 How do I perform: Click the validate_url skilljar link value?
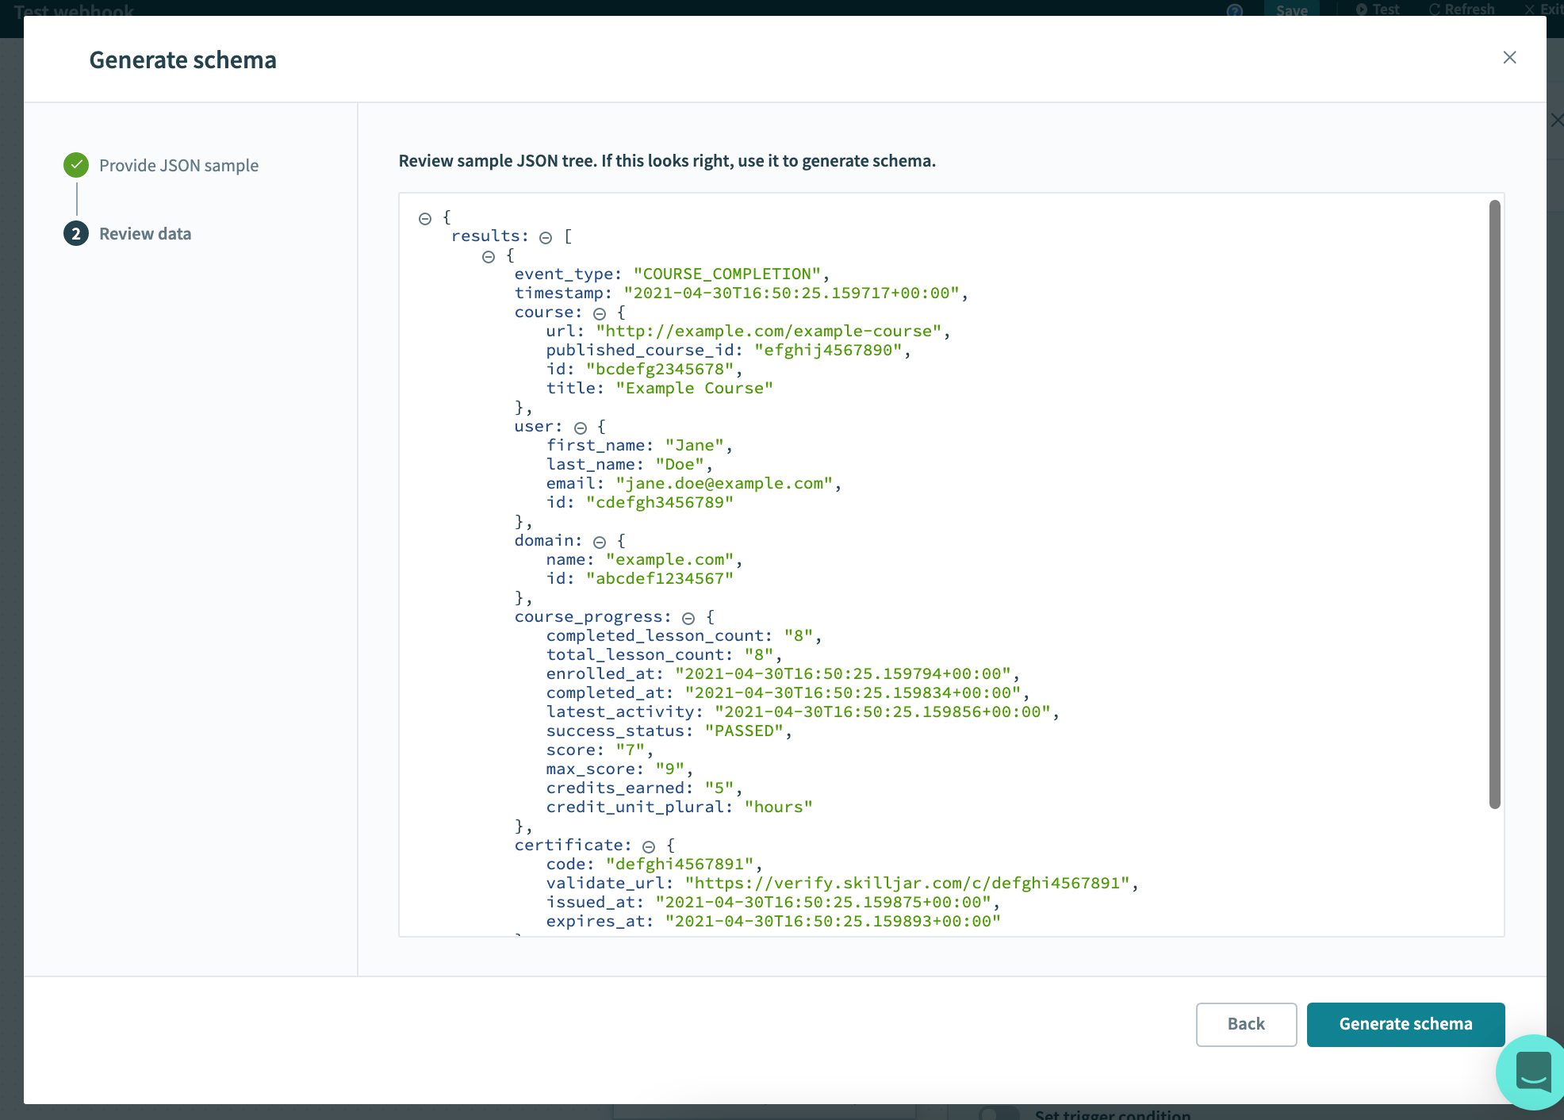(x=907, y=883)
